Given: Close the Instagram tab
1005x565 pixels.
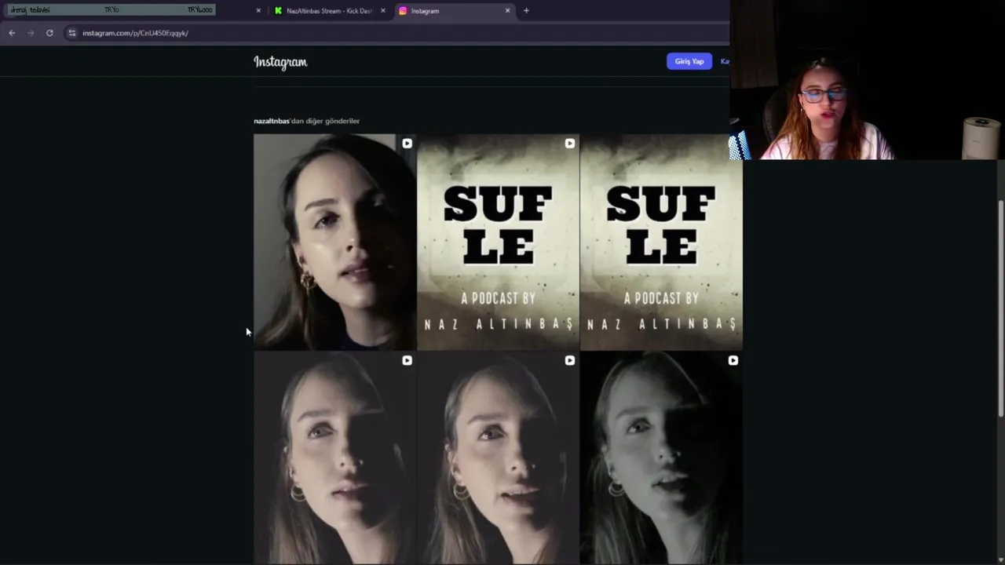Looking at the screenshot, I should click(507, 11).
